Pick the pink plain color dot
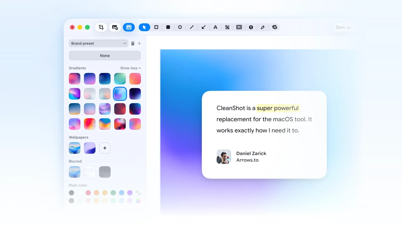 pyautogui.click(x=88, y=193)
